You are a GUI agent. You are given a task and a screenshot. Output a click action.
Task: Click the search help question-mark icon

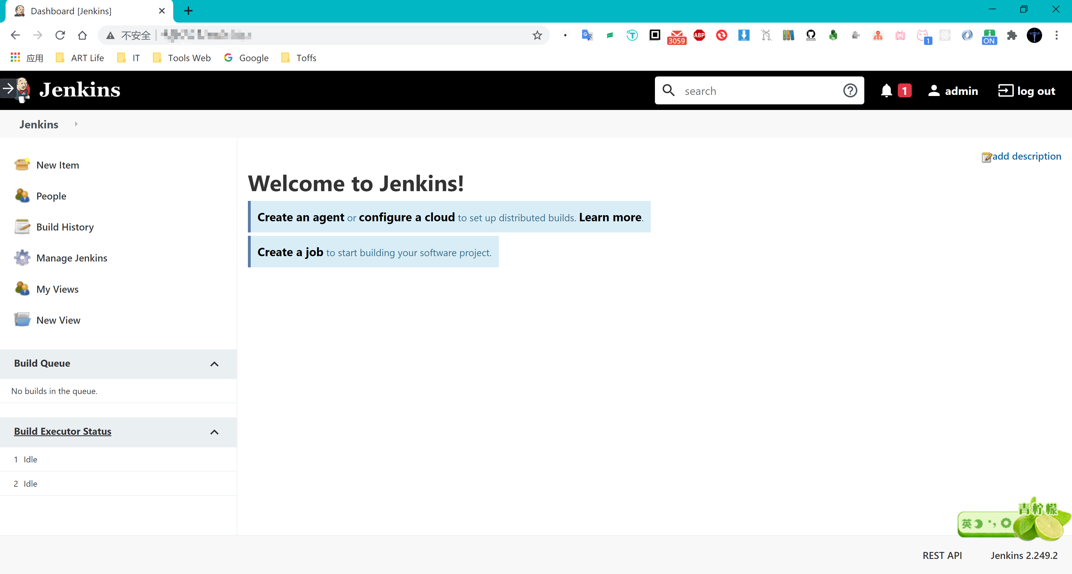(x=850, y=91)
